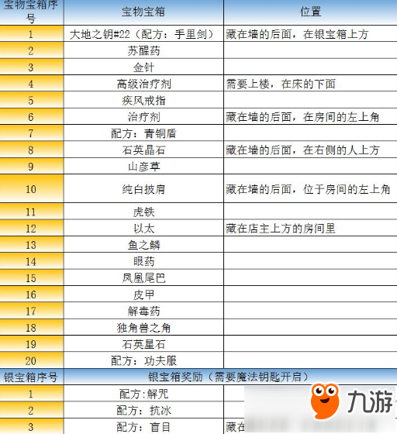Select the '藏在墙的后面，在银宝箱上方' location cell

tap(310, 34)
